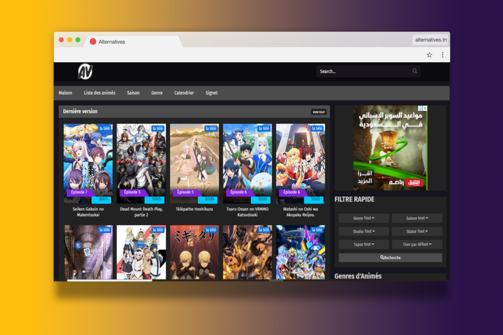Open the ad info icon
This screenshot has height=335, width=503.
click(x=420, y=108)
